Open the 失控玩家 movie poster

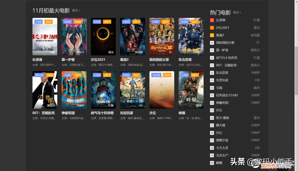(x=132, y=90)
